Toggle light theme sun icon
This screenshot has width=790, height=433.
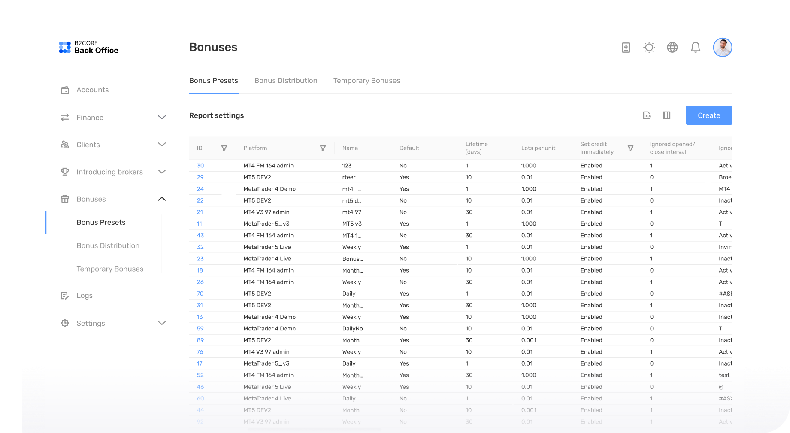coord(649,48)
